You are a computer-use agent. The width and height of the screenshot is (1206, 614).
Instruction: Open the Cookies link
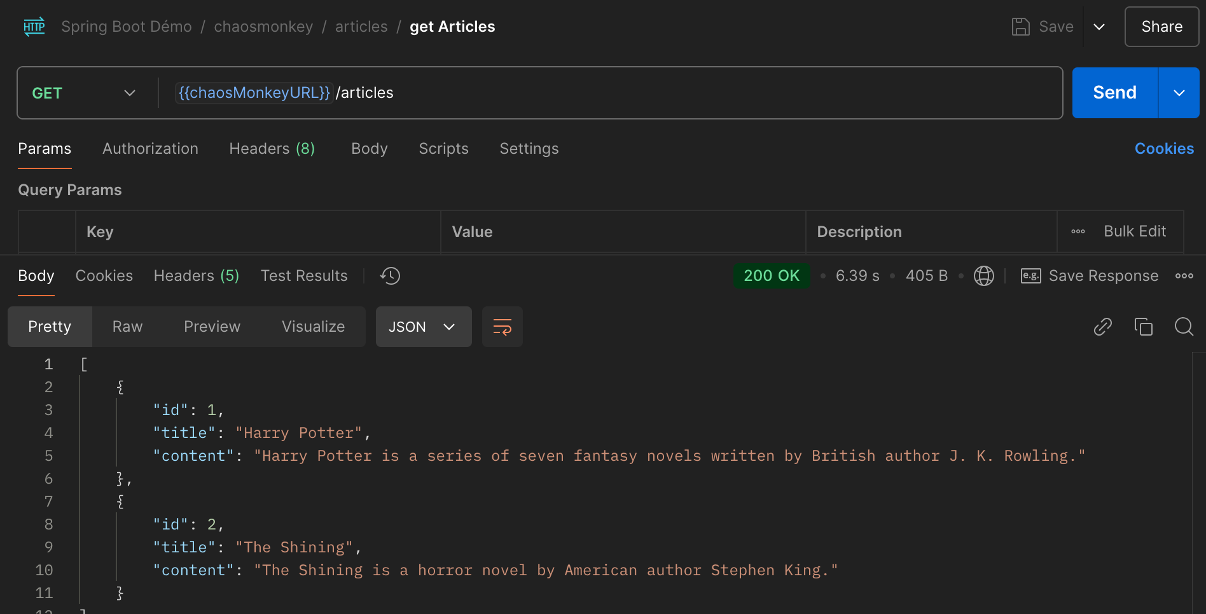tap(1164, 149)
